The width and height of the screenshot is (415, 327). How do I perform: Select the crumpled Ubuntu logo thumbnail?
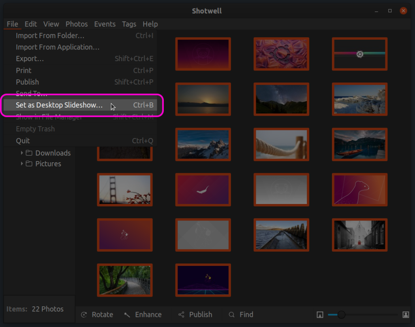pos(281,54)
